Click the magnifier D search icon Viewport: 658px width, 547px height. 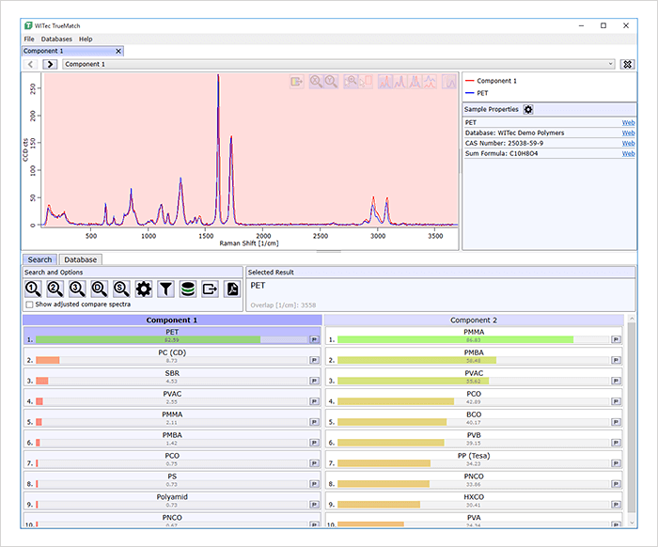[x=100, y=289]
